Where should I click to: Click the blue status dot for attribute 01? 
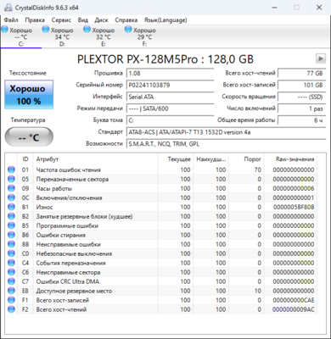pyautogui.click(x=11, y=169)
